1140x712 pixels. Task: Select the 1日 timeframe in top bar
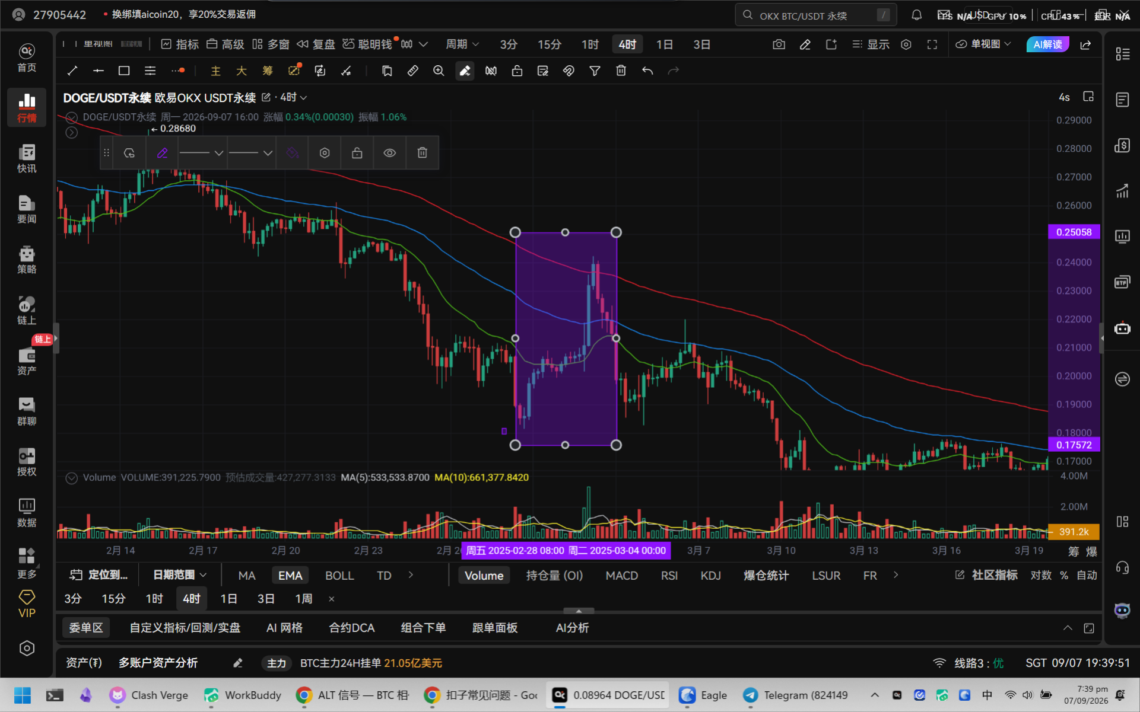[x=664, y=44]
